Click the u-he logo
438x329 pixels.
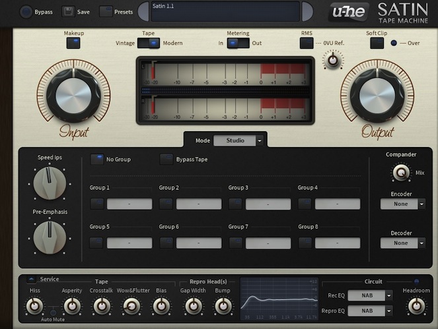[x=349, y=12]
